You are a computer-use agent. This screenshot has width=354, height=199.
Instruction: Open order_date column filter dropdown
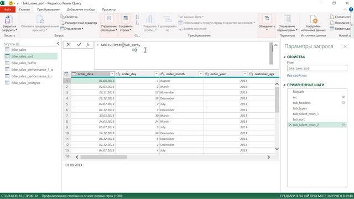(x=112, y=74)
